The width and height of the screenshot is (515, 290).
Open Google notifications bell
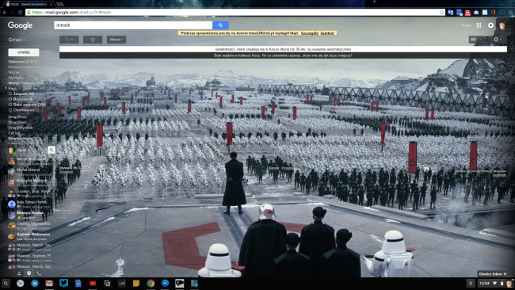pos(490,25)
